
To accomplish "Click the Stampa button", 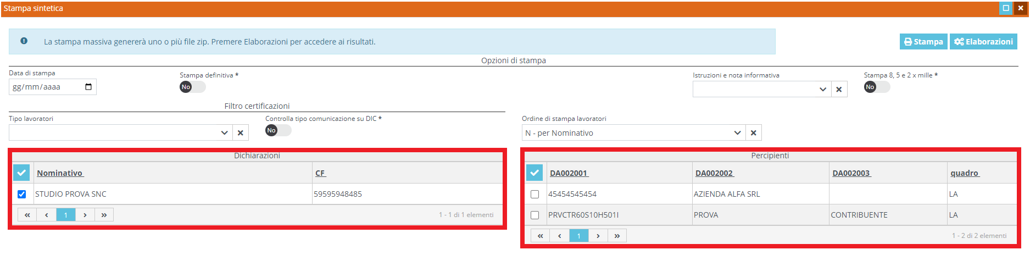I will 923,42.
